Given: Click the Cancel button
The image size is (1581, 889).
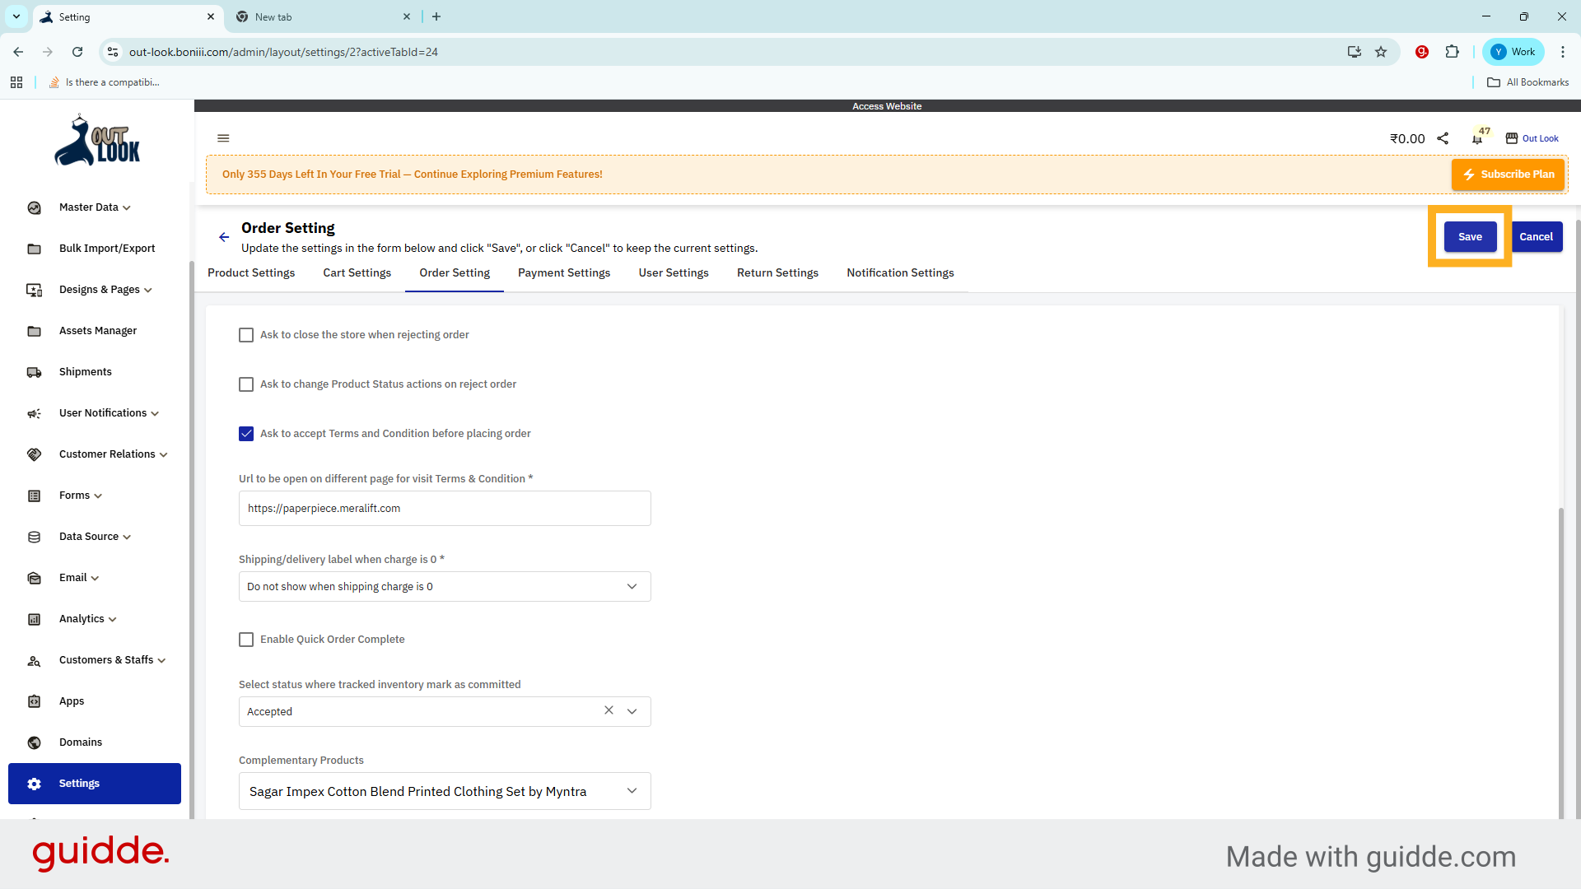Looking at the screenshot, I should [x=1536, y=237].
